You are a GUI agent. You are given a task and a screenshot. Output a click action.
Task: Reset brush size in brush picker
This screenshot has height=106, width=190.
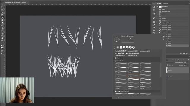[x=127, y=36]
